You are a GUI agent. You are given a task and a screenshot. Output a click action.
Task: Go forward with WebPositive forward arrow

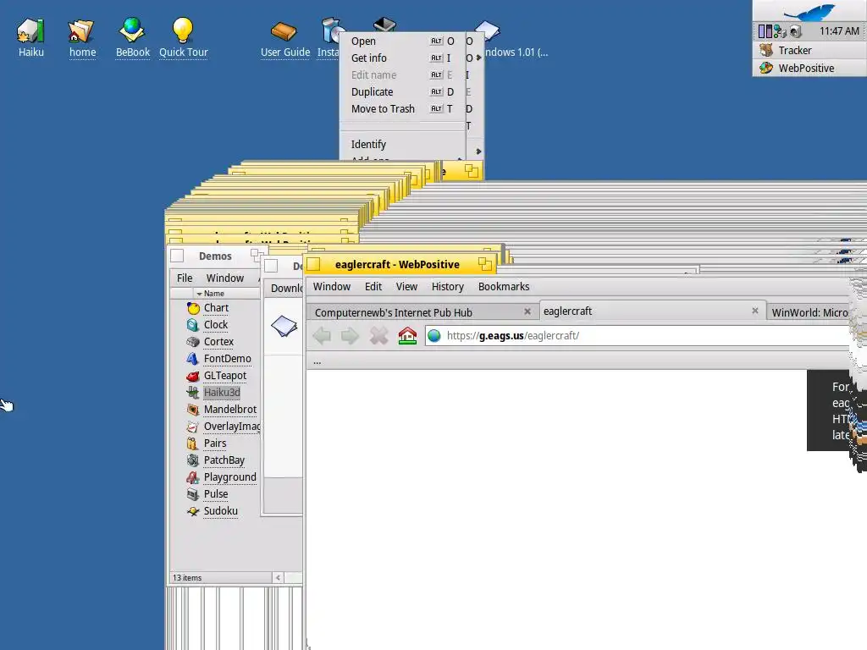tap(350, 335)
